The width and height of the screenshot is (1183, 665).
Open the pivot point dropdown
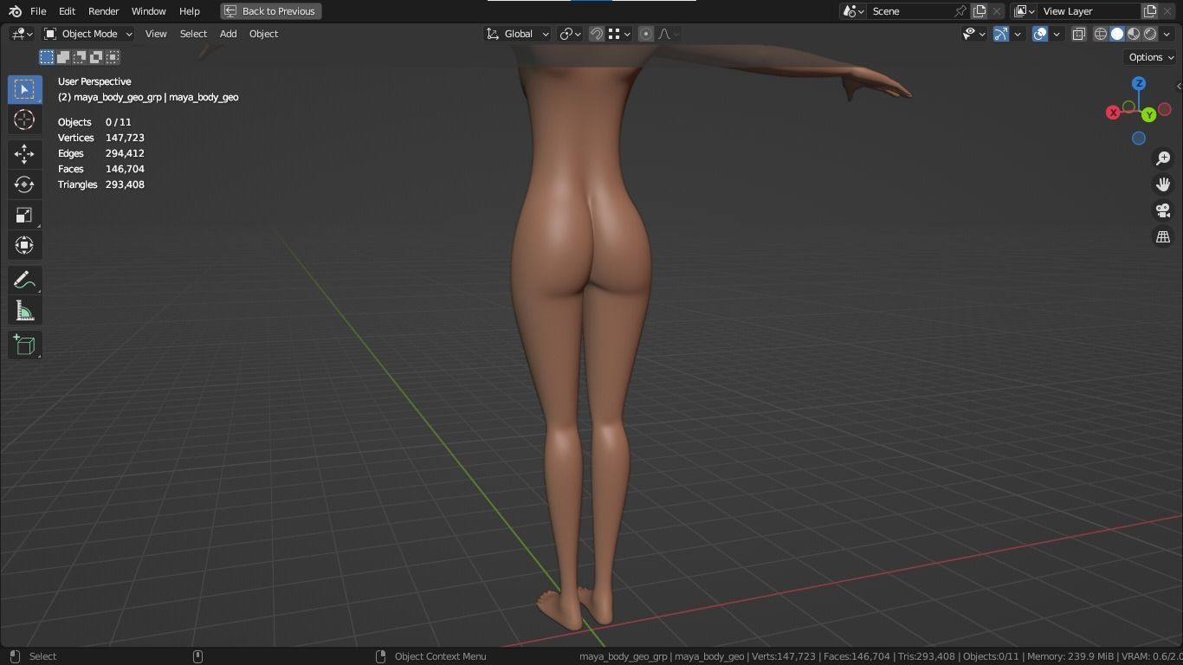click(570, 34)
